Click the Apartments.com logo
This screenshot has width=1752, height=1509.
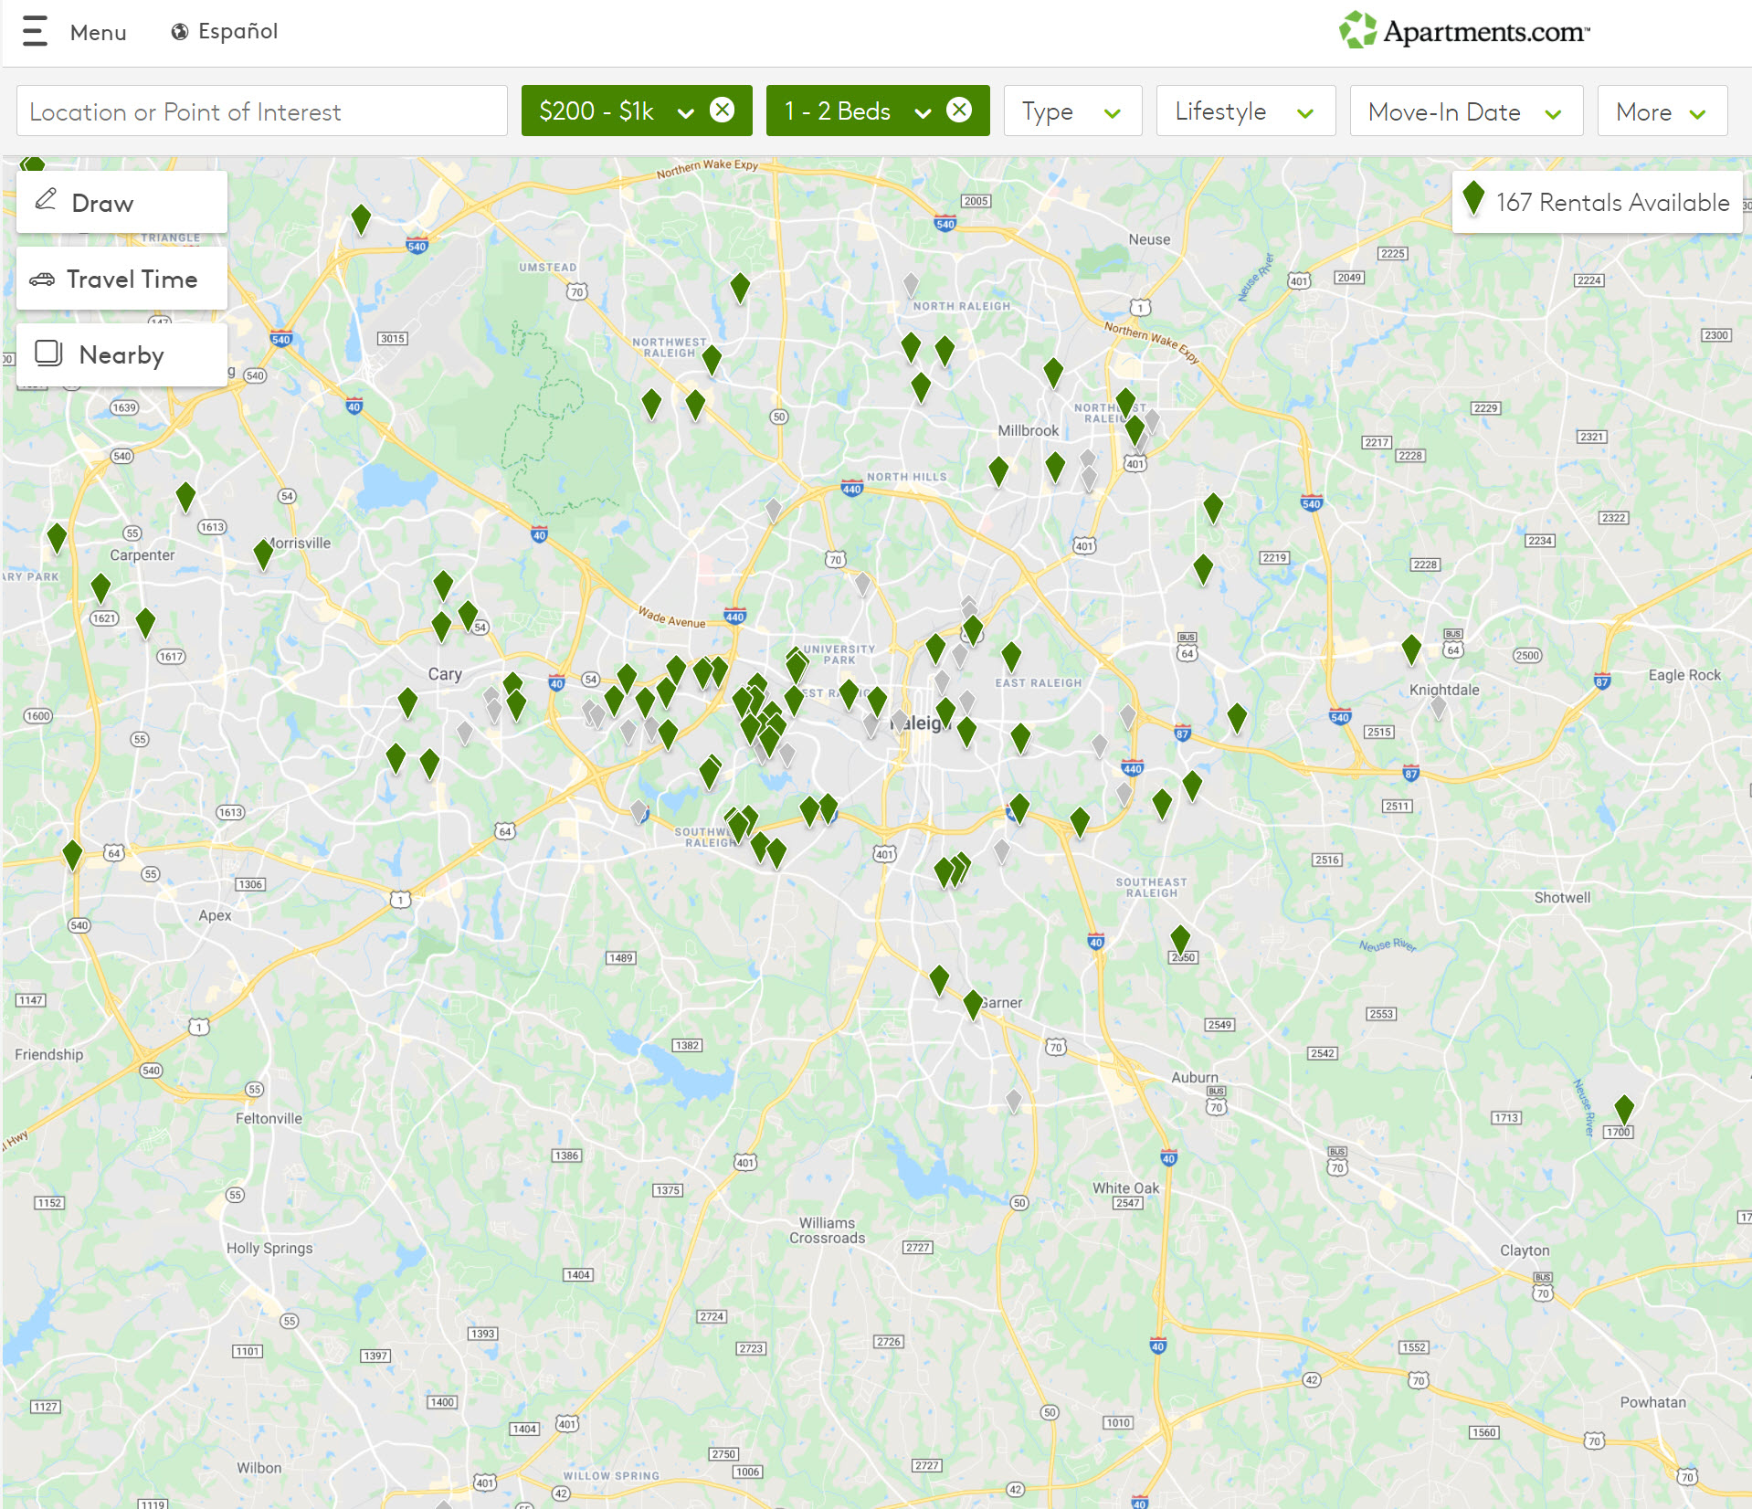[1464, 31]
